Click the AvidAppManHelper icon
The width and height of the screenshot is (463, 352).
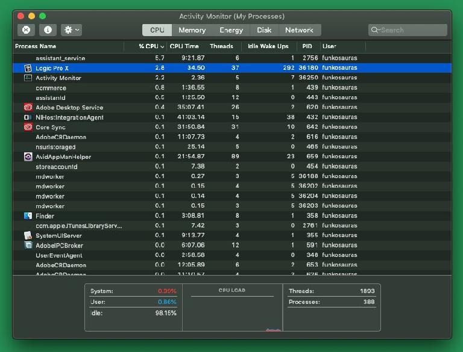28,156
